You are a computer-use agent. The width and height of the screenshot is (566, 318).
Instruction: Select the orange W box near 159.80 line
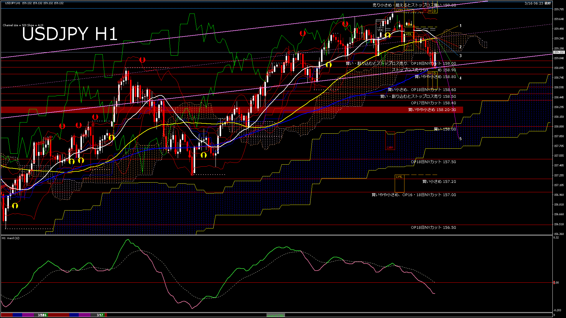(430, 11)
